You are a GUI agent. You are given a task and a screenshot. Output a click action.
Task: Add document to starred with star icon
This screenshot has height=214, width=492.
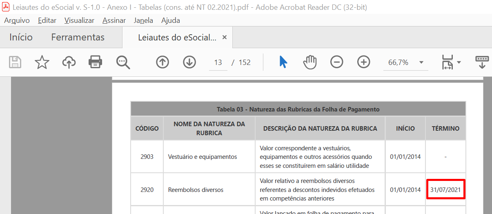(42, 62)
